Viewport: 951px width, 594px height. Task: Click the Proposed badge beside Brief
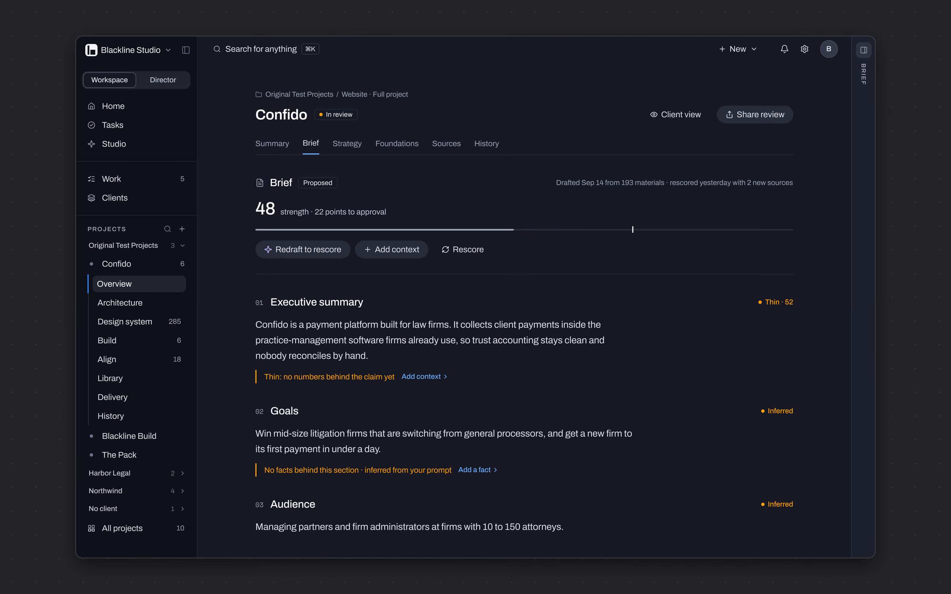point(318,183)
